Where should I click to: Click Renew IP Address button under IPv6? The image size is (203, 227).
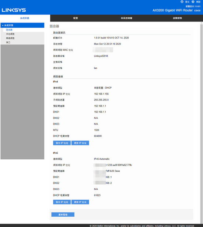click(80, 202)
